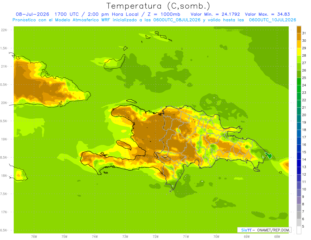311x240 pixels.
Task: Click the blue "Sisπ" logo text
Action: click(246, 230)
